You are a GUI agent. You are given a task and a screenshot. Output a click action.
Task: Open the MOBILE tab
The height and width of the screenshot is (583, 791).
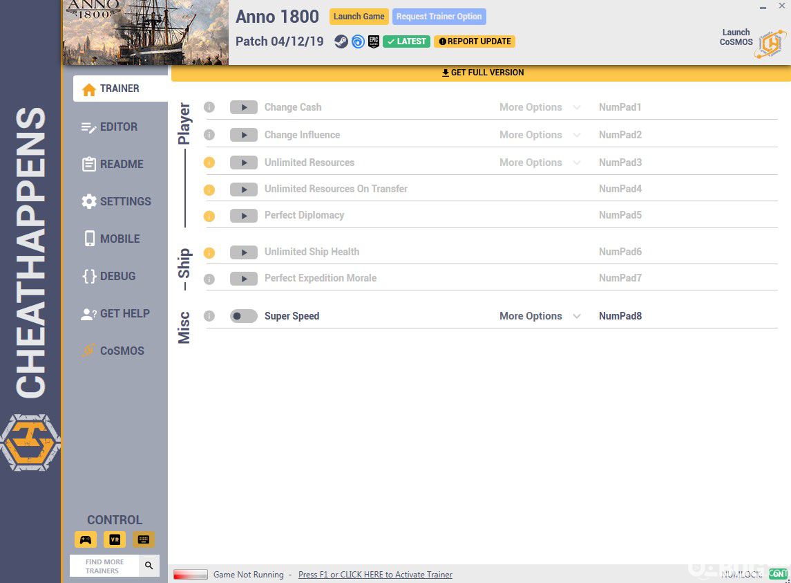(x=111, y=239)
